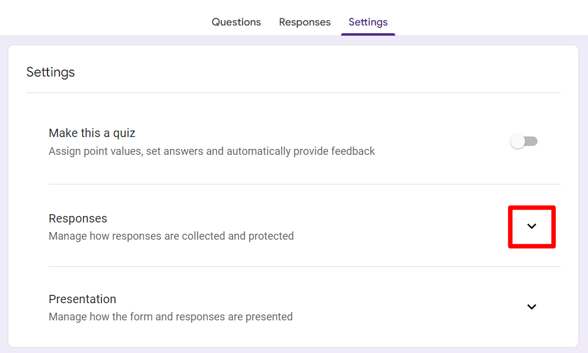Open the Responses tab at top

pyautogui.click(x=304, y=22)
